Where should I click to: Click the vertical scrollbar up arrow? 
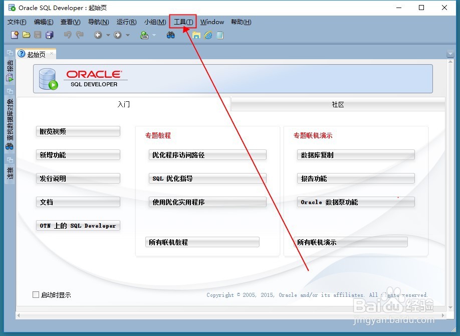pos(450,62)
